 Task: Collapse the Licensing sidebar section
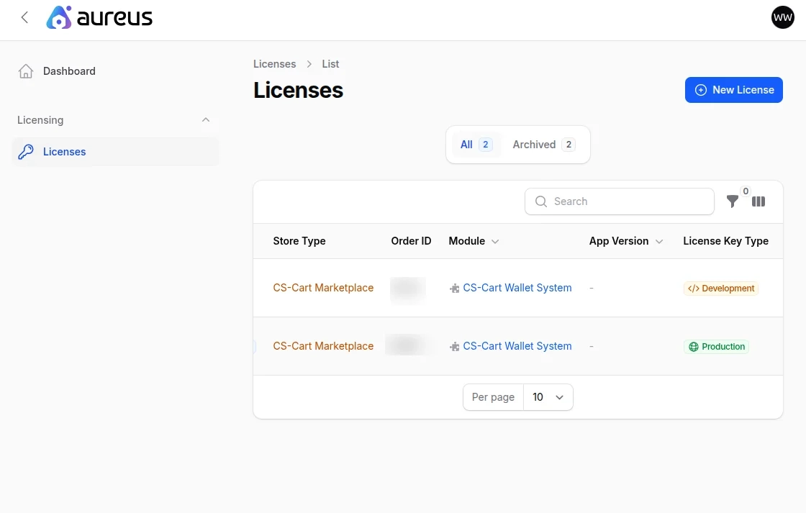(206, 120)
